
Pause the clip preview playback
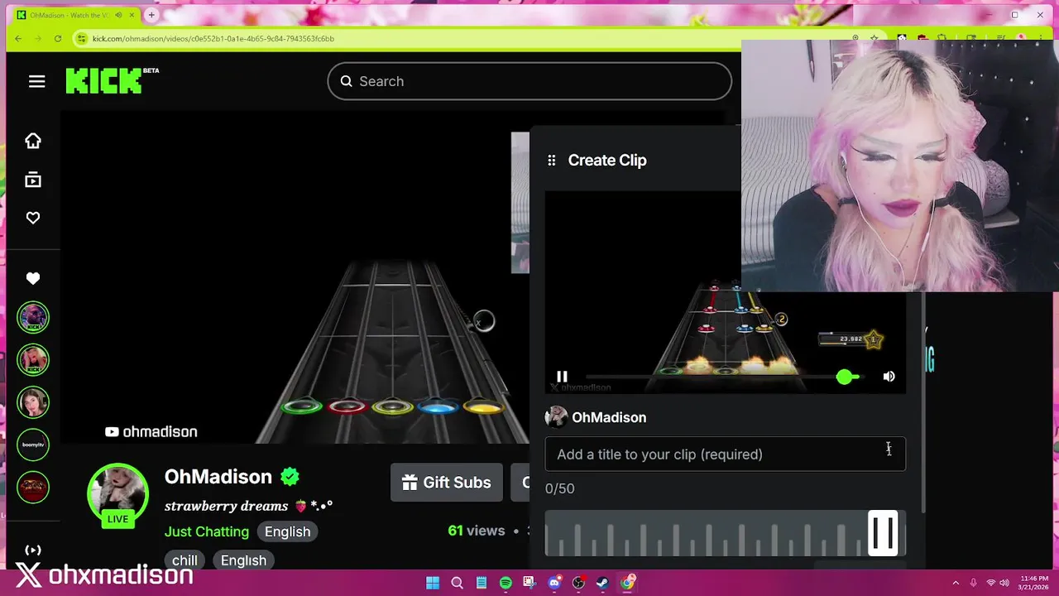562,377
